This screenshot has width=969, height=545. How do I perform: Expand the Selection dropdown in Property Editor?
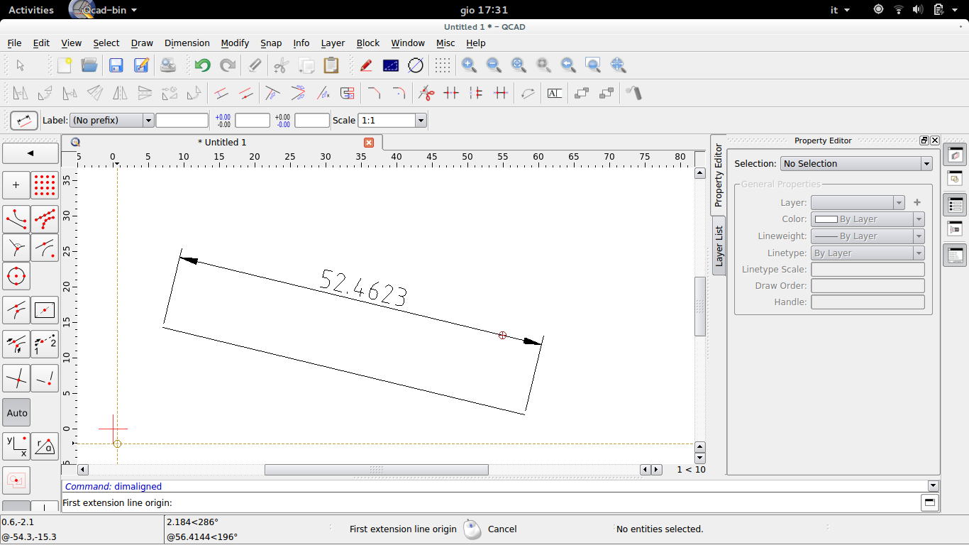(856, 164)
